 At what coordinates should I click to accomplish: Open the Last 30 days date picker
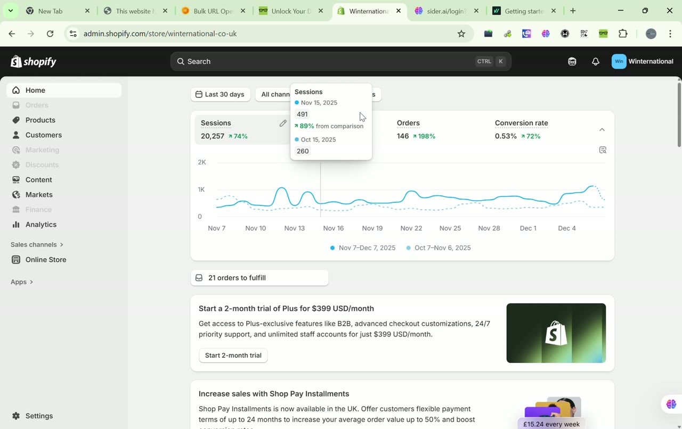tap(220, 95)
